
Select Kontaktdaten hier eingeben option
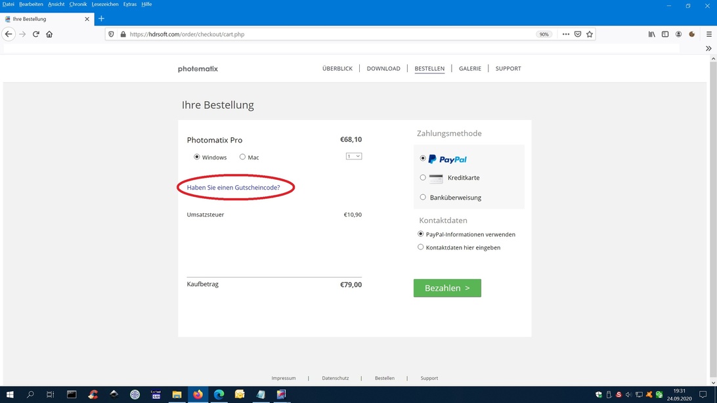(x=421, y=247)
